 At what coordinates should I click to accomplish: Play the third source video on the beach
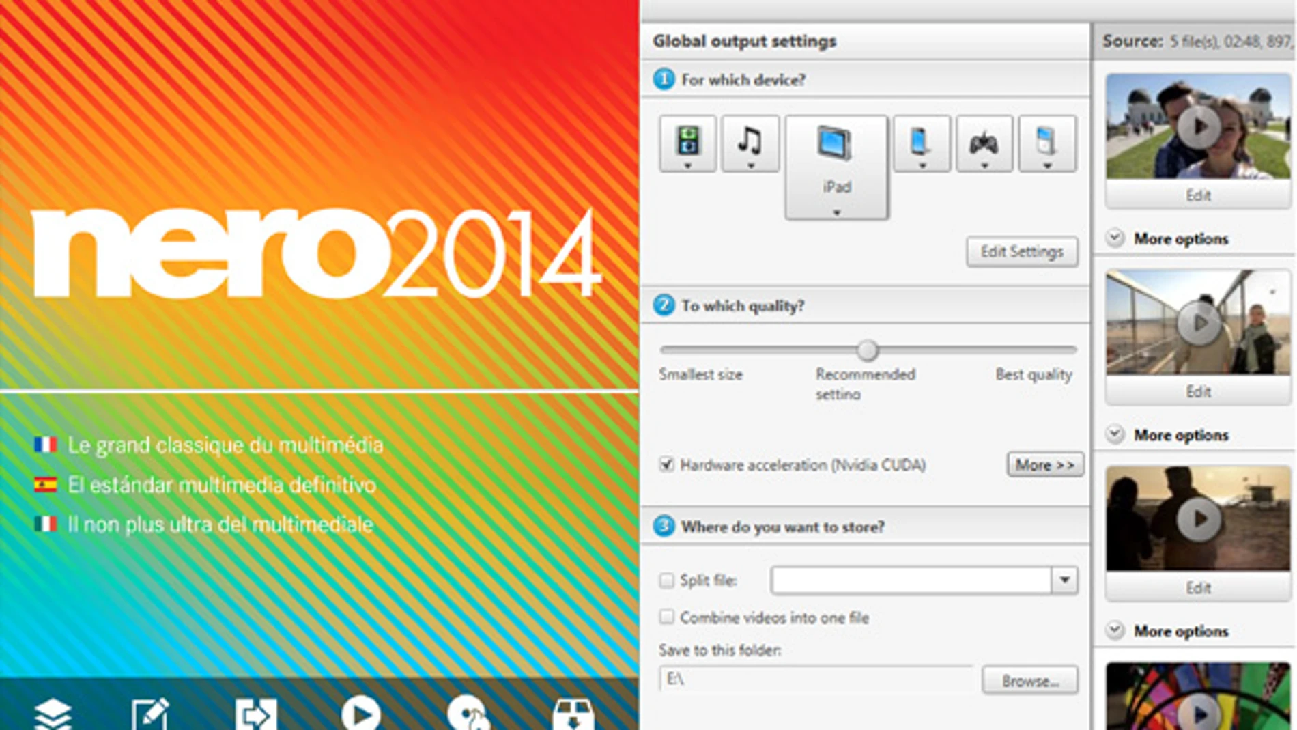click(x=1198, y=519)
